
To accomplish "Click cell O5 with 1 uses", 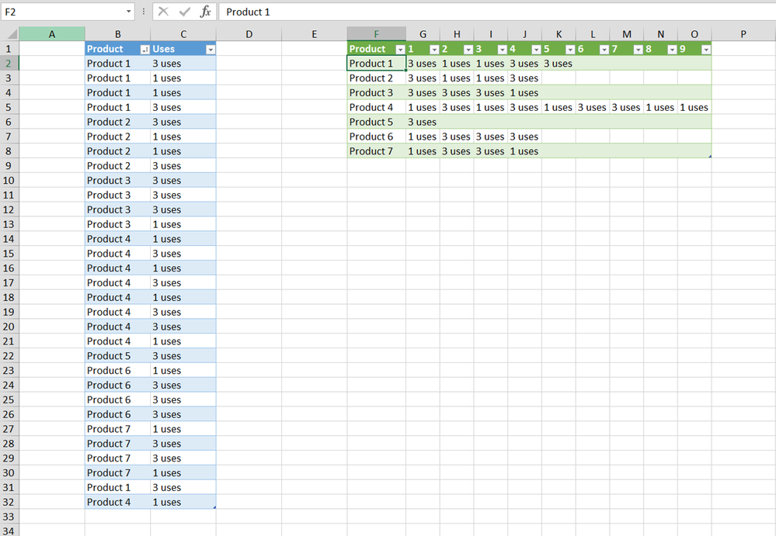I will (x=694, y=107).
